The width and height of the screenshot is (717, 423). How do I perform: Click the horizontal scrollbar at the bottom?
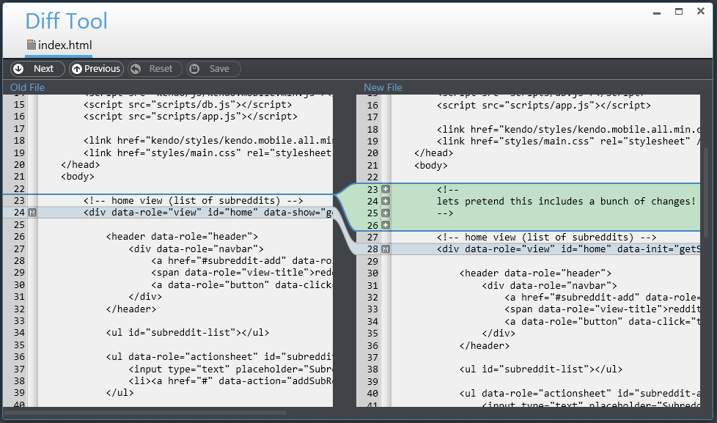[x=145, y=413]
